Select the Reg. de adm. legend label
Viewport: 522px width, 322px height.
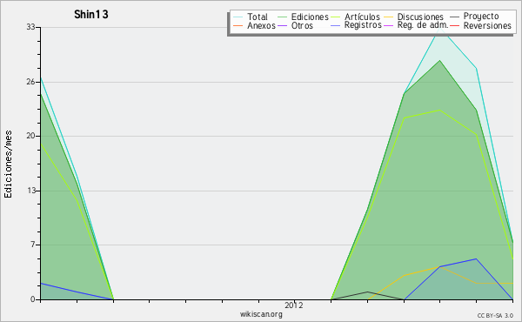pos(423,25)
